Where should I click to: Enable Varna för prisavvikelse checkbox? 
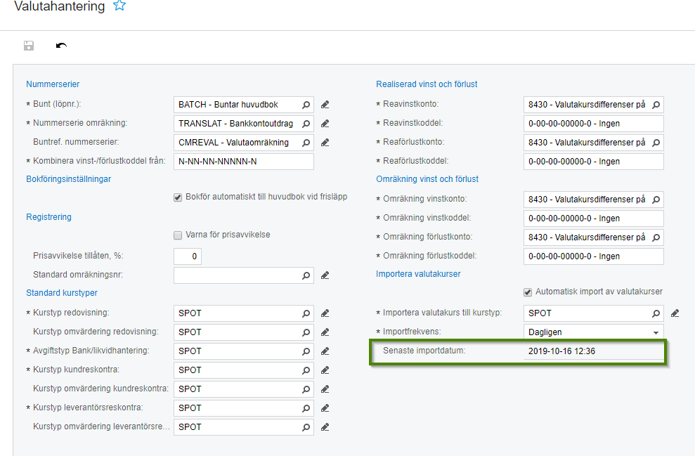tap(178, 235)
